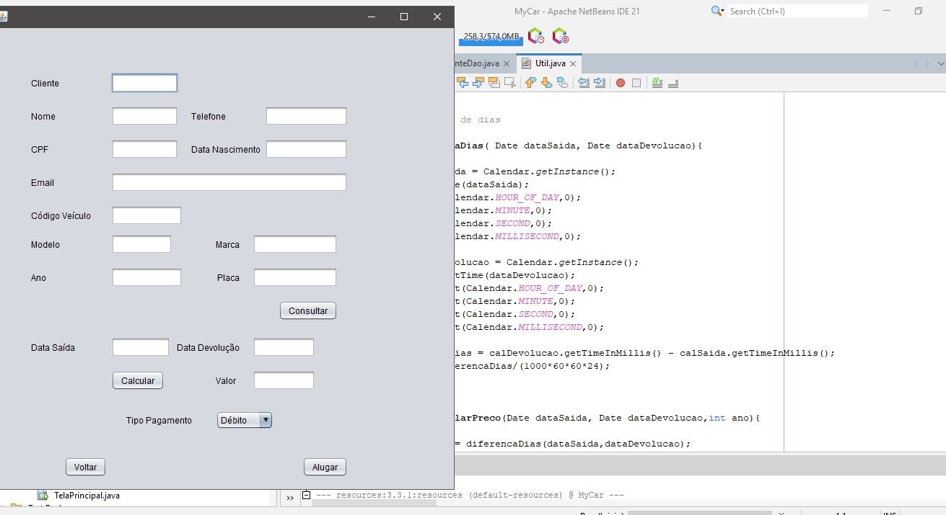The image size is (946, 515).
Task: Go to Previous Bookmark via up-arrow icon
Action: coord(530,83)
